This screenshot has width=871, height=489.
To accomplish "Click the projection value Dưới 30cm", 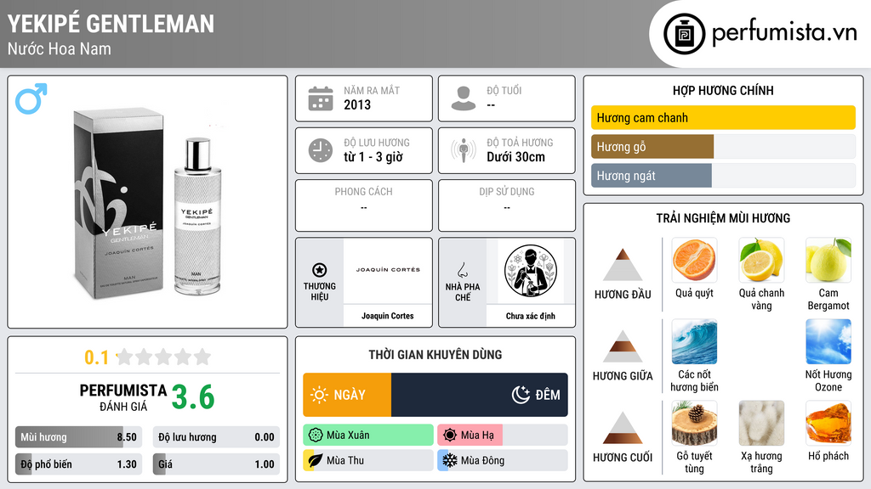I will (x=516, y=157).
